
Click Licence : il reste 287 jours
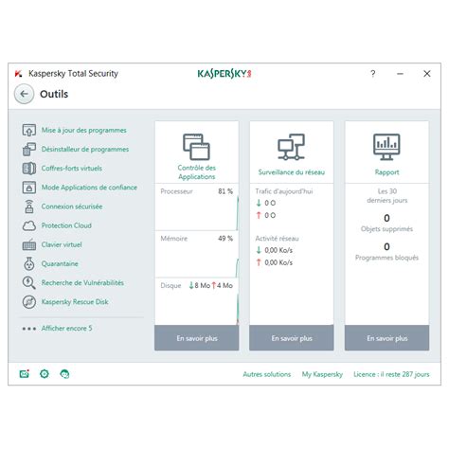391,374
